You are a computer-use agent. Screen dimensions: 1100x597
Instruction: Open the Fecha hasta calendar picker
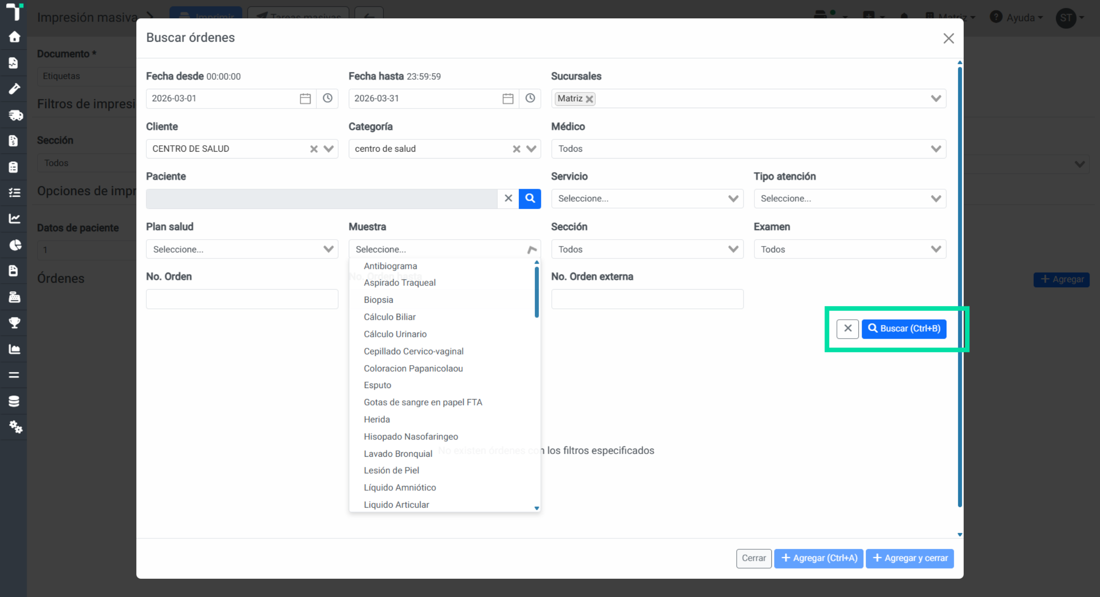pos(508,99)
